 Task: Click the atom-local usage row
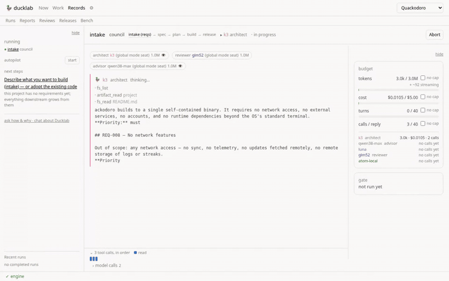coord(398,161)
